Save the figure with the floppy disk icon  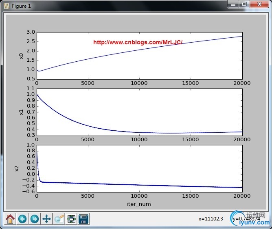pyautogui.click(x=83, y=219)
